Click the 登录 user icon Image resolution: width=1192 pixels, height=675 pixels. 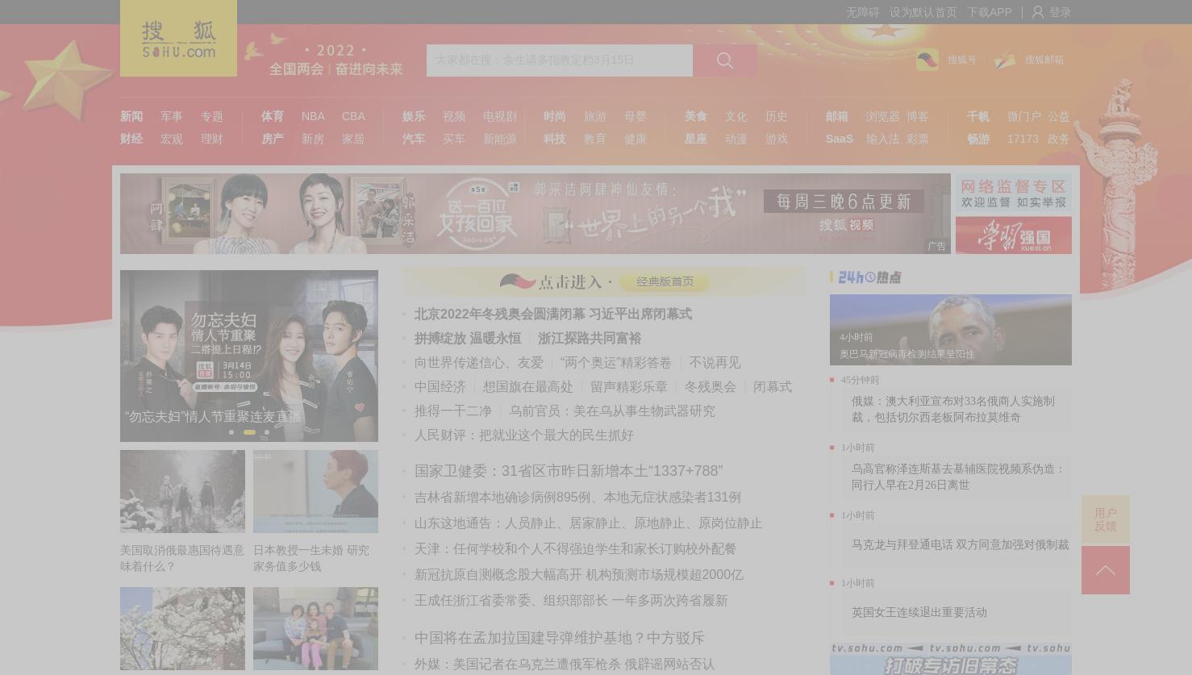click(1038, 12)
